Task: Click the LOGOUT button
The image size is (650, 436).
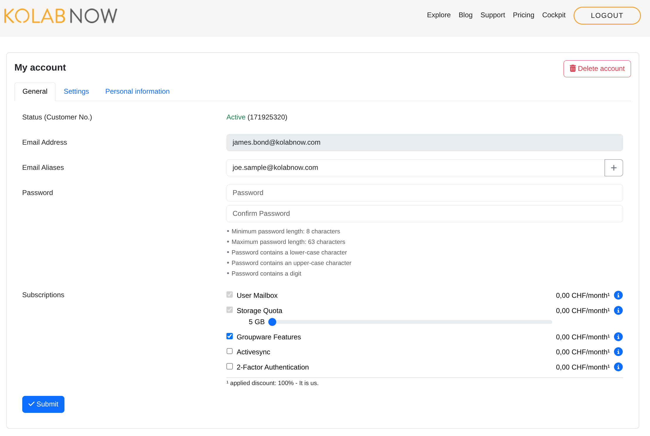Action: point(607,16)
